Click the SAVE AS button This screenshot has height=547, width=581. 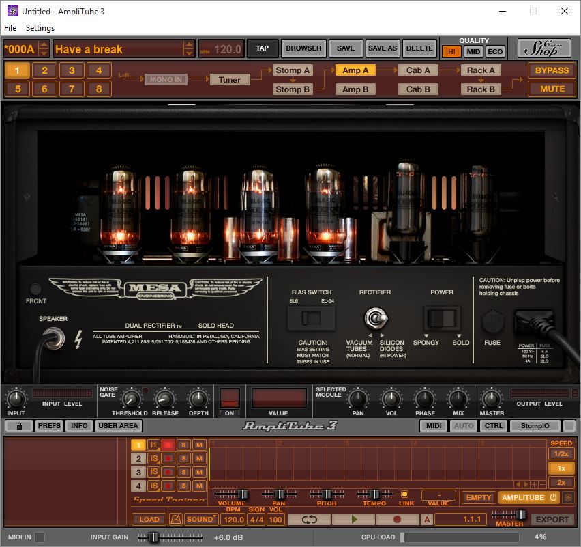[x=383, y=48]
